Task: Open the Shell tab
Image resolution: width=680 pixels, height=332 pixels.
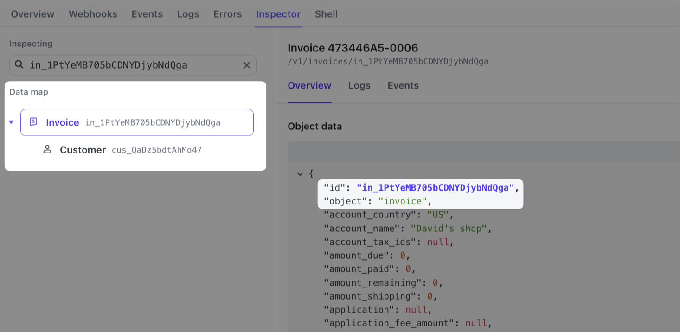Action: tap(326, 14)
